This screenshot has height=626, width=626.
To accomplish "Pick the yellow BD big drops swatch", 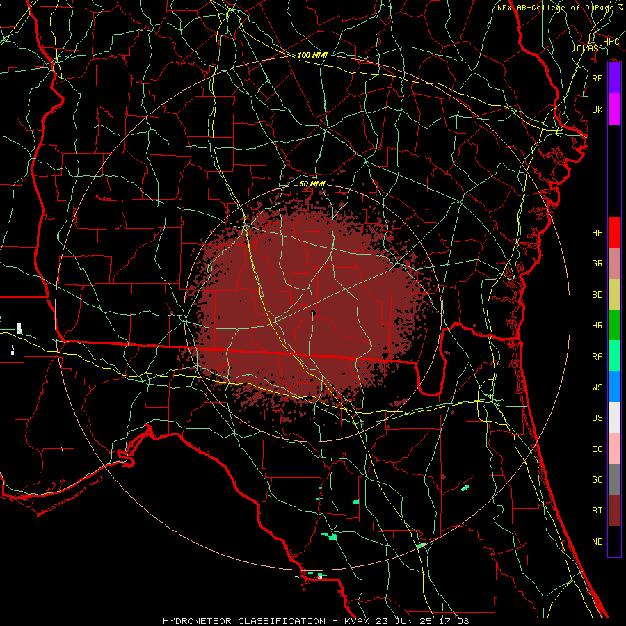I will tap(614, 295).
